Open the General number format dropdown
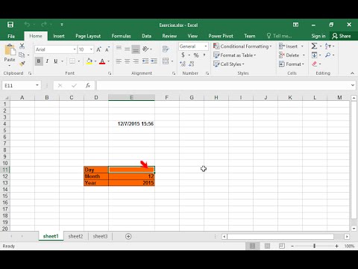358x269 pixels. click(x=206, y=46)
